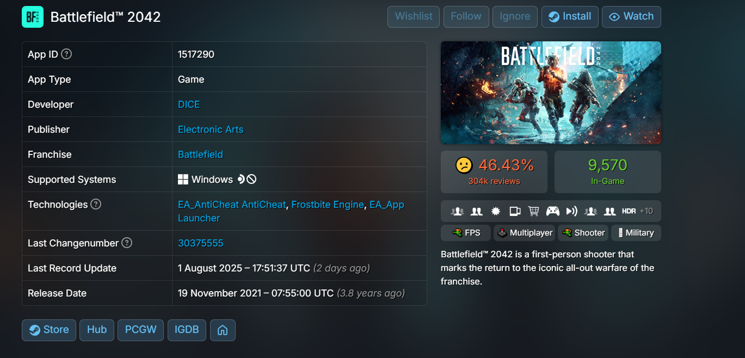Open changenumber 30375555 link

201,243
